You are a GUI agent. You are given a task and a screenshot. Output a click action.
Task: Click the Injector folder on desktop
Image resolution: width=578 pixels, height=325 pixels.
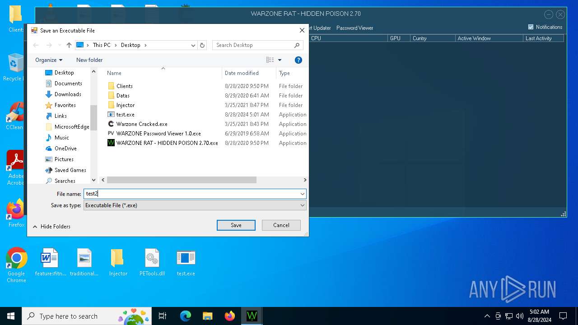point(118,262)
